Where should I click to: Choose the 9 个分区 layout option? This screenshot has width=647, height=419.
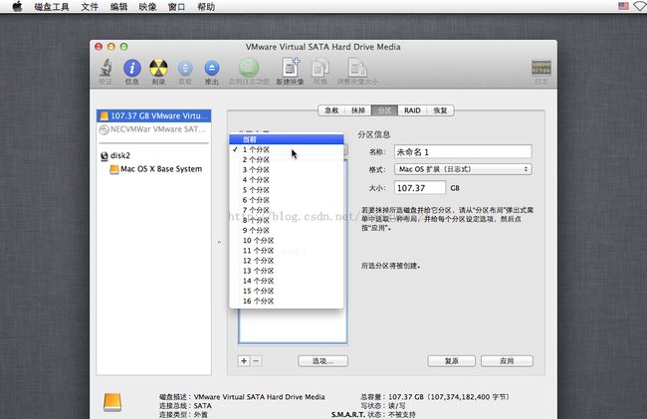click(x=287, y=231)
